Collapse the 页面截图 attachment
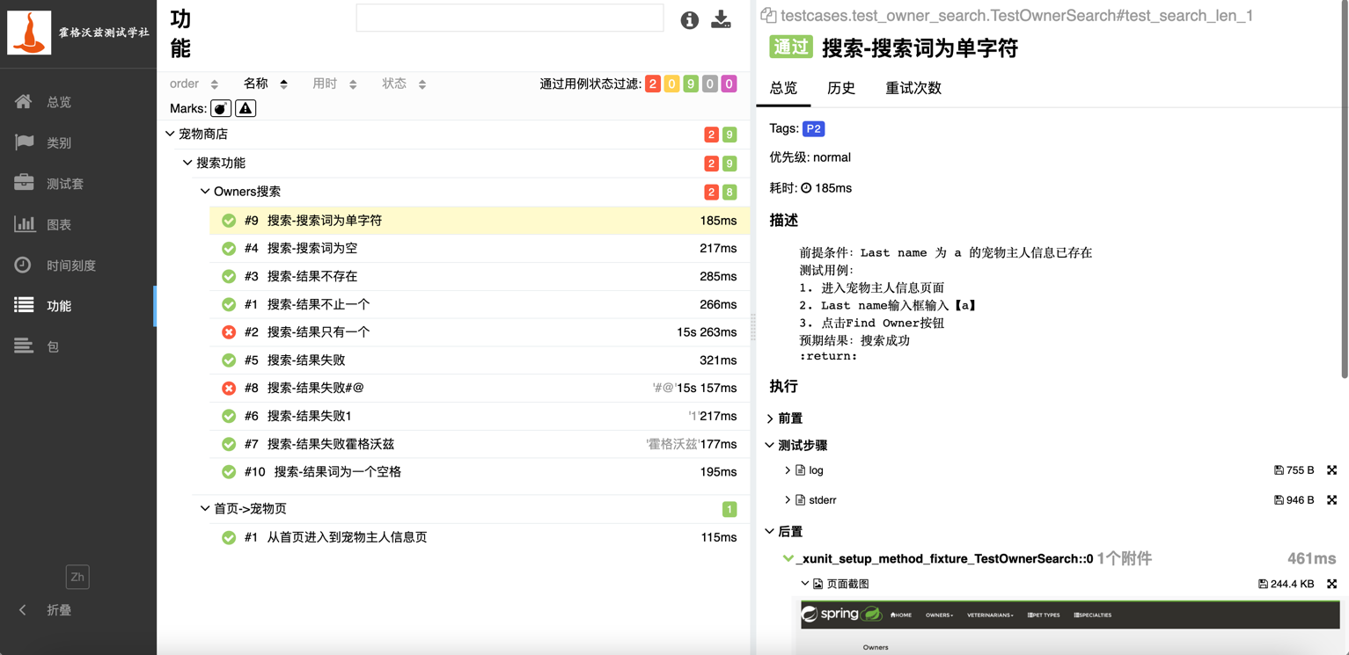Viewport: 1349px width, 655px height. (804, 584)
